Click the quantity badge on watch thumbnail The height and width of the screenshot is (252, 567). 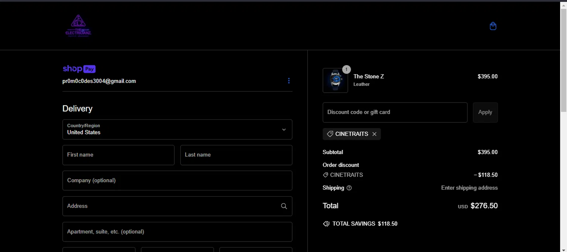pos(346,69)
